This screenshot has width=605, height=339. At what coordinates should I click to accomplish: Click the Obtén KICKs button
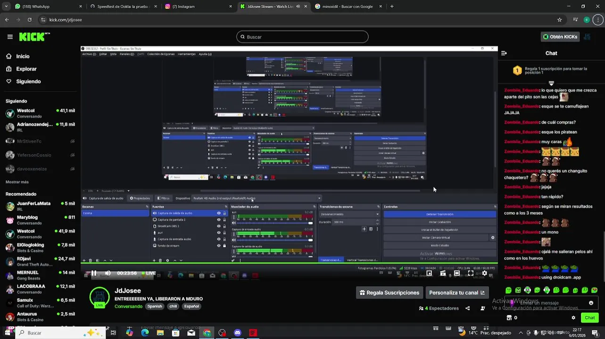tap(560, 37)
